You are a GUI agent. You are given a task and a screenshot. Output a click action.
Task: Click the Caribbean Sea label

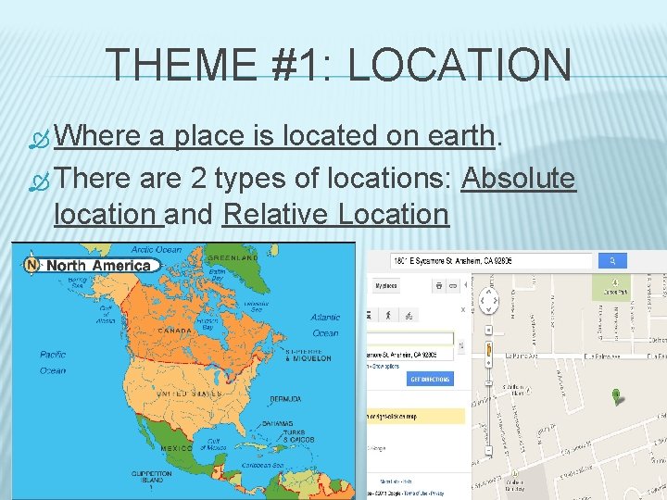(x=262, y=466)
